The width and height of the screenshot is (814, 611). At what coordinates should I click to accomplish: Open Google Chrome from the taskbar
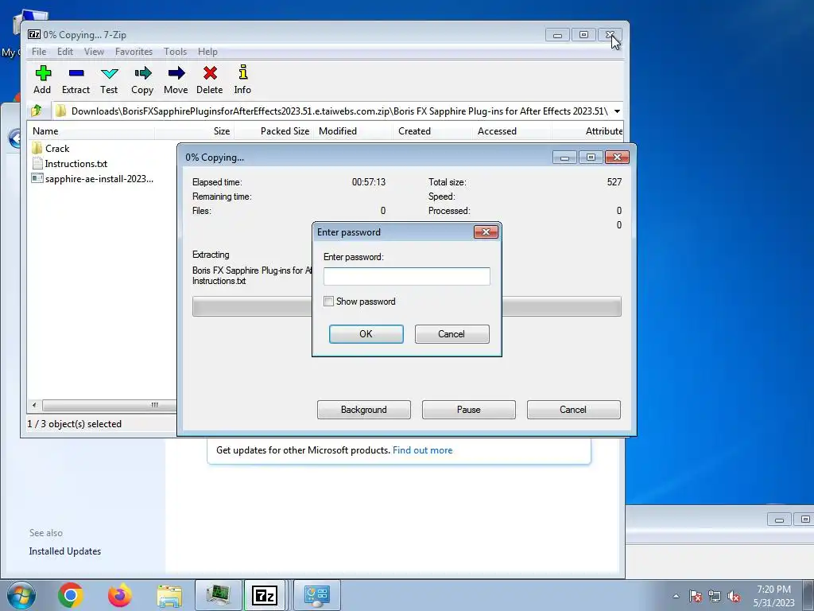point(71,595)
